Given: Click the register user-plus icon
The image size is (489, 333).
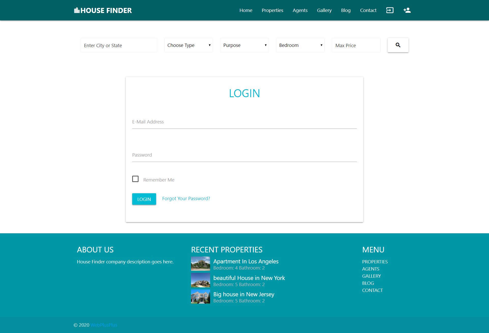Looking at the screenshot, I should (x=407, y=10).
